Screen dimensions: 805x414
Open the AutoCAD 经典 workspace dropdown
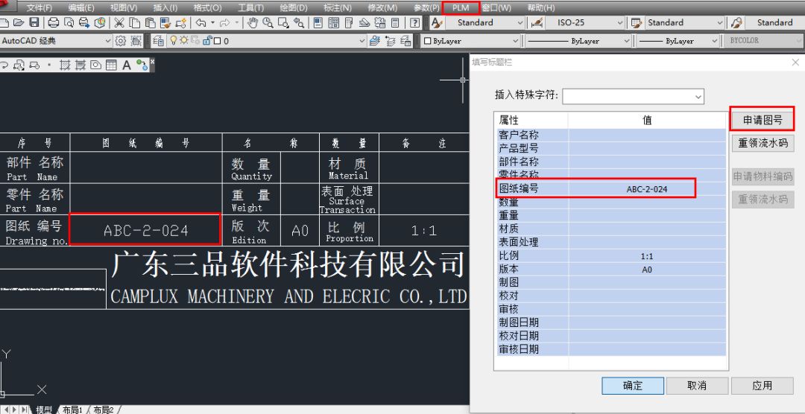pos(57,40)
